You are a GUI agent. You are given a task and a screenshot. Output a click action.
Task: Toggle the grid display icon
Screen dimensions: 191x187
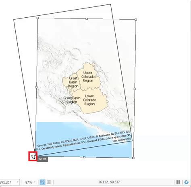pyautogui.click(x=49, y=182)
